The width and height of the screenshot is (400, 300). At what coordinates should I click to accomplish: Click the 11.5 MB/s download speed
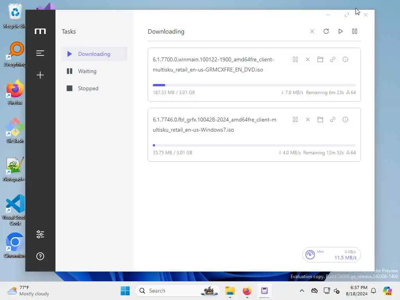click(345, 258)
